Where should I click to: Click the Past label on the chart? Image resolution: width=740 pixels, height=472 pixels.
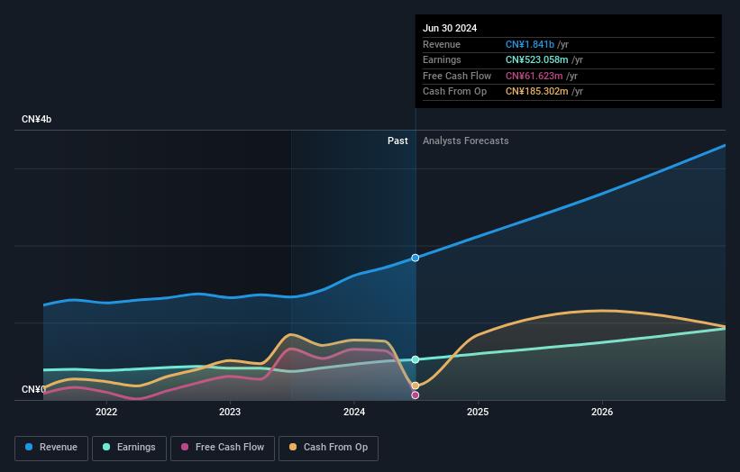397,141
